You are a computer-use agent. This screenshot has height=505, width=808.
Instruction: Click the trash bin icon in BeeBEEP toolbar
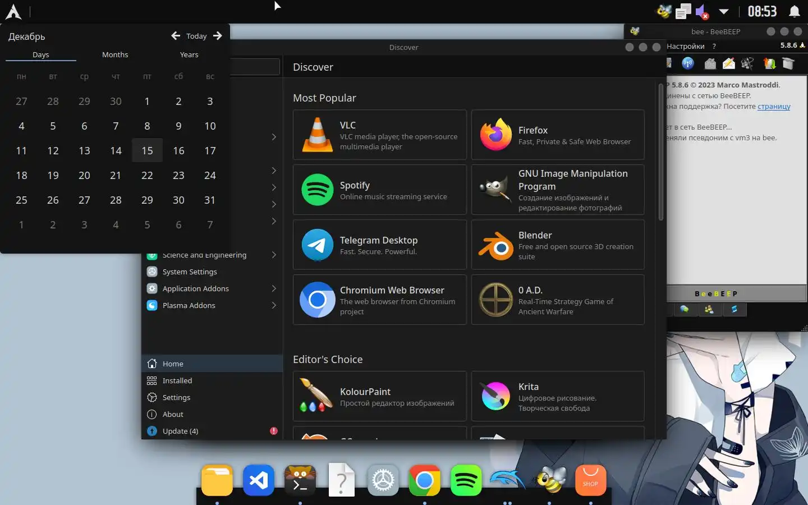[x=788, y=63]
